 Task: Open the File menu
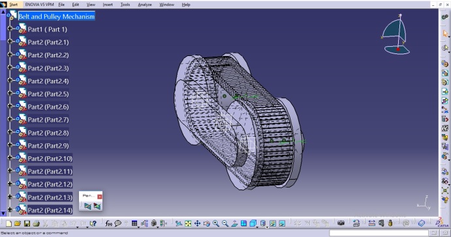61,5
